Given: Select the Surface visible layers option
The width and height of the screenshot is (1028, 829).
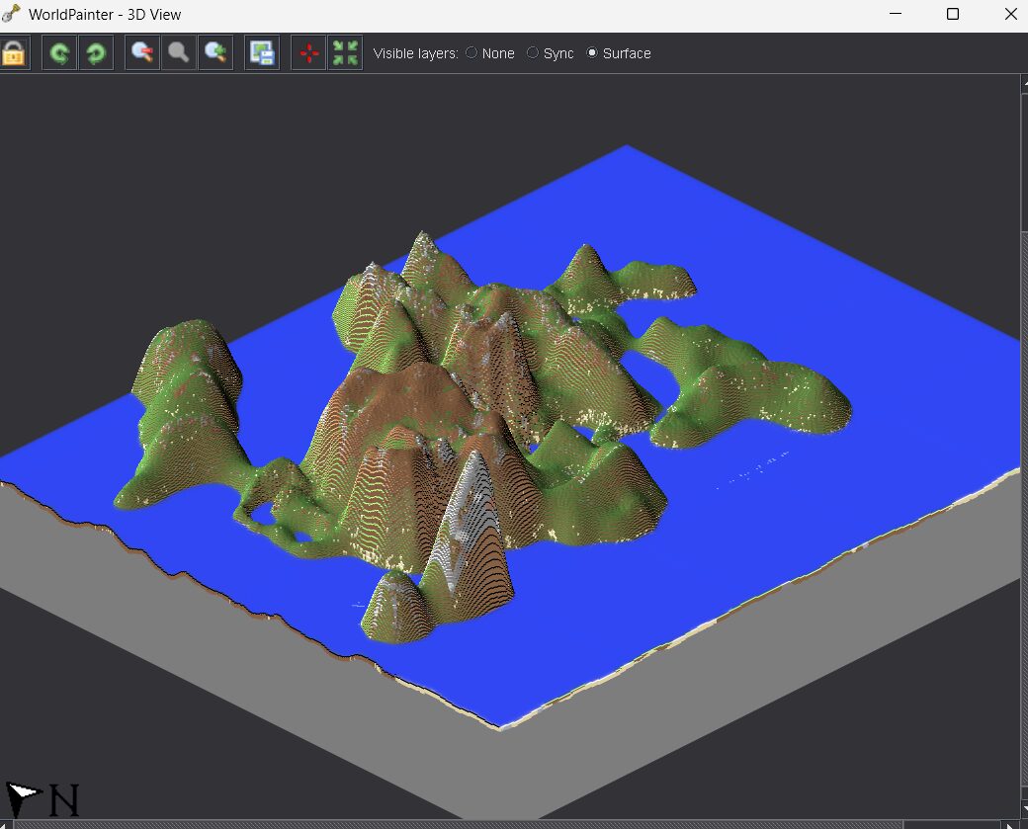Looking at the screenshot, I should click(x=592, y=53).
